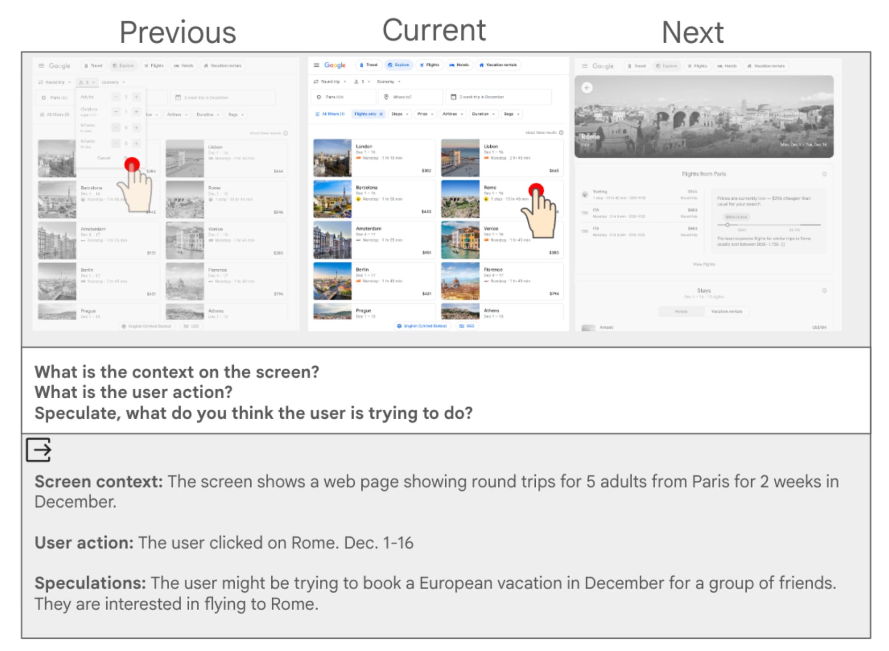Click the price range slider handle
Image resolution: width=889 pixels, height=651 pixels.
point(728,225)
